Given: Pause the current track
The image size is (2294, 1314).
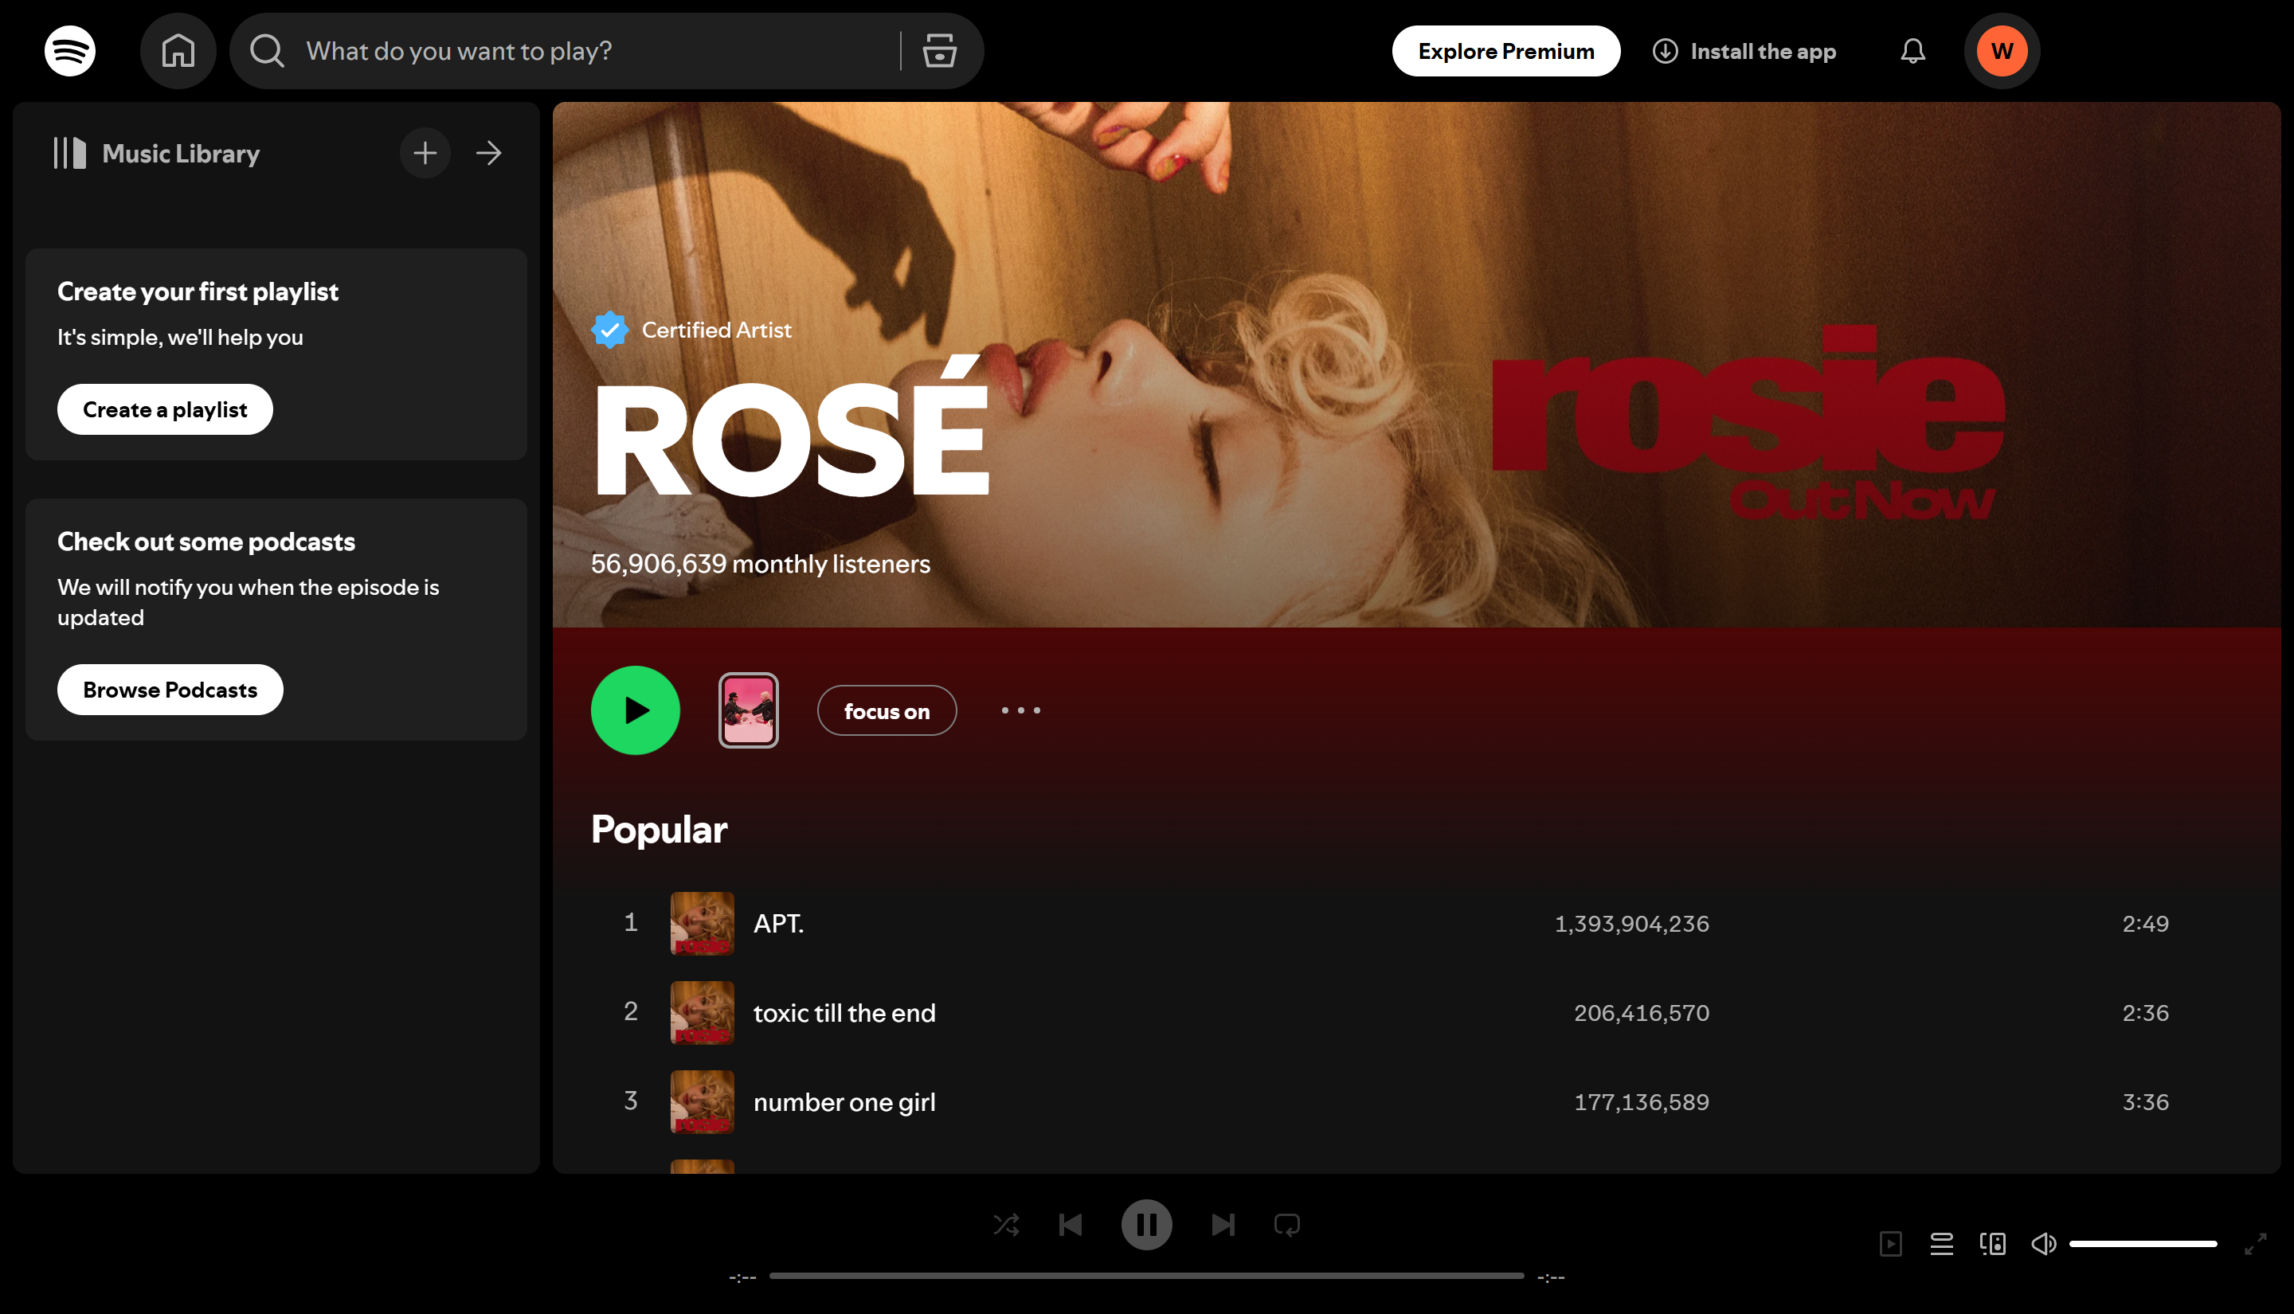Looking at the screenshot, I should (1147, 1224).
